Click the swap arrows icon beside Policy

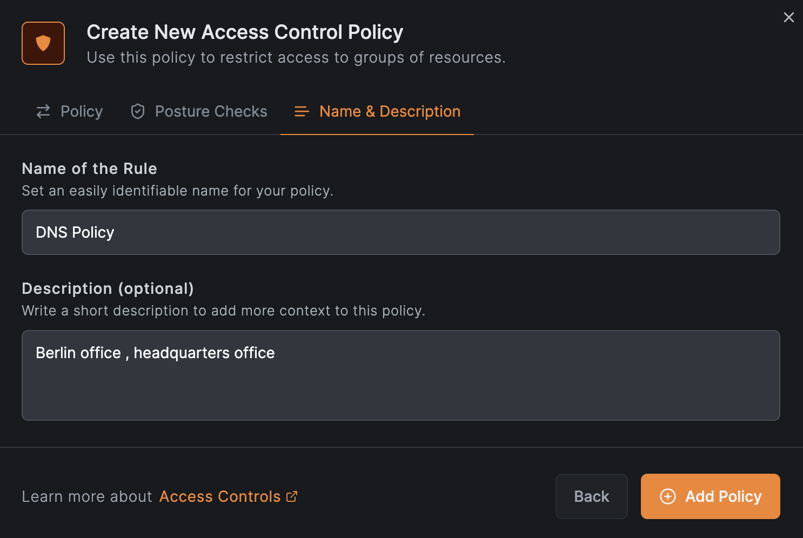pos(43,111)
